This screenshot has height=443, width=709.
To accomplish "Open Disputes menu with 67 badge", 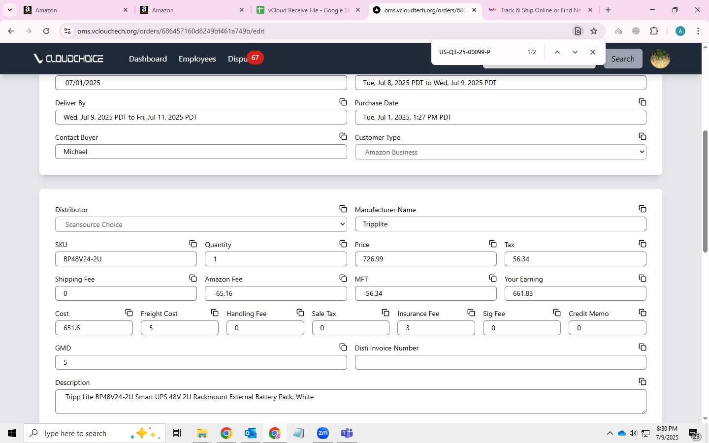I will pyautogui.click(x=245, y=58).
